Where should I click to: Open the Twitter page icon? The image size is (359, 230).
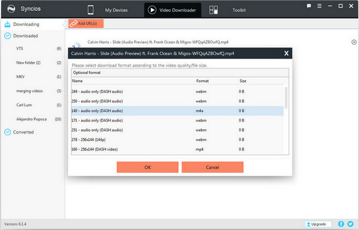[x=350, y=224]
